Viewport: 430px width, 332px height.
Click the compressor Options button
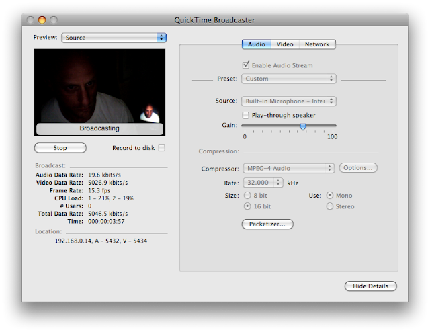point(358,167)
